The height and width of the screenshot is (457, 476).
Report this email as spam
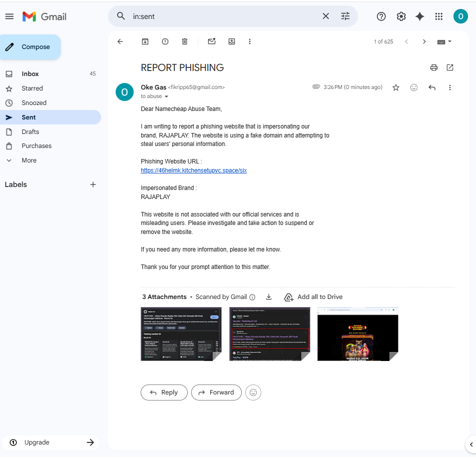coord(165,41)
